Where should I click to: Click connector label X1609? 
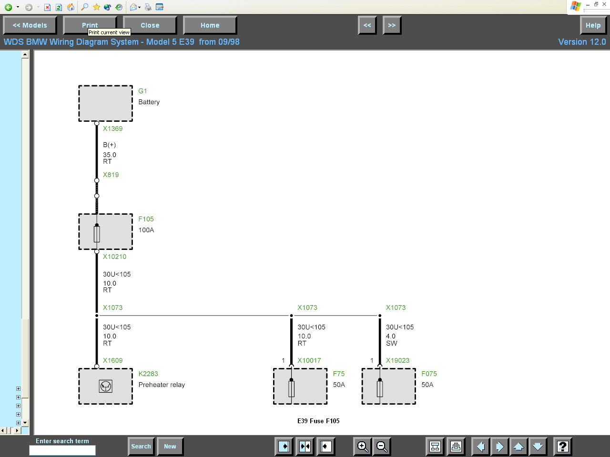click(x=113, y=360)
